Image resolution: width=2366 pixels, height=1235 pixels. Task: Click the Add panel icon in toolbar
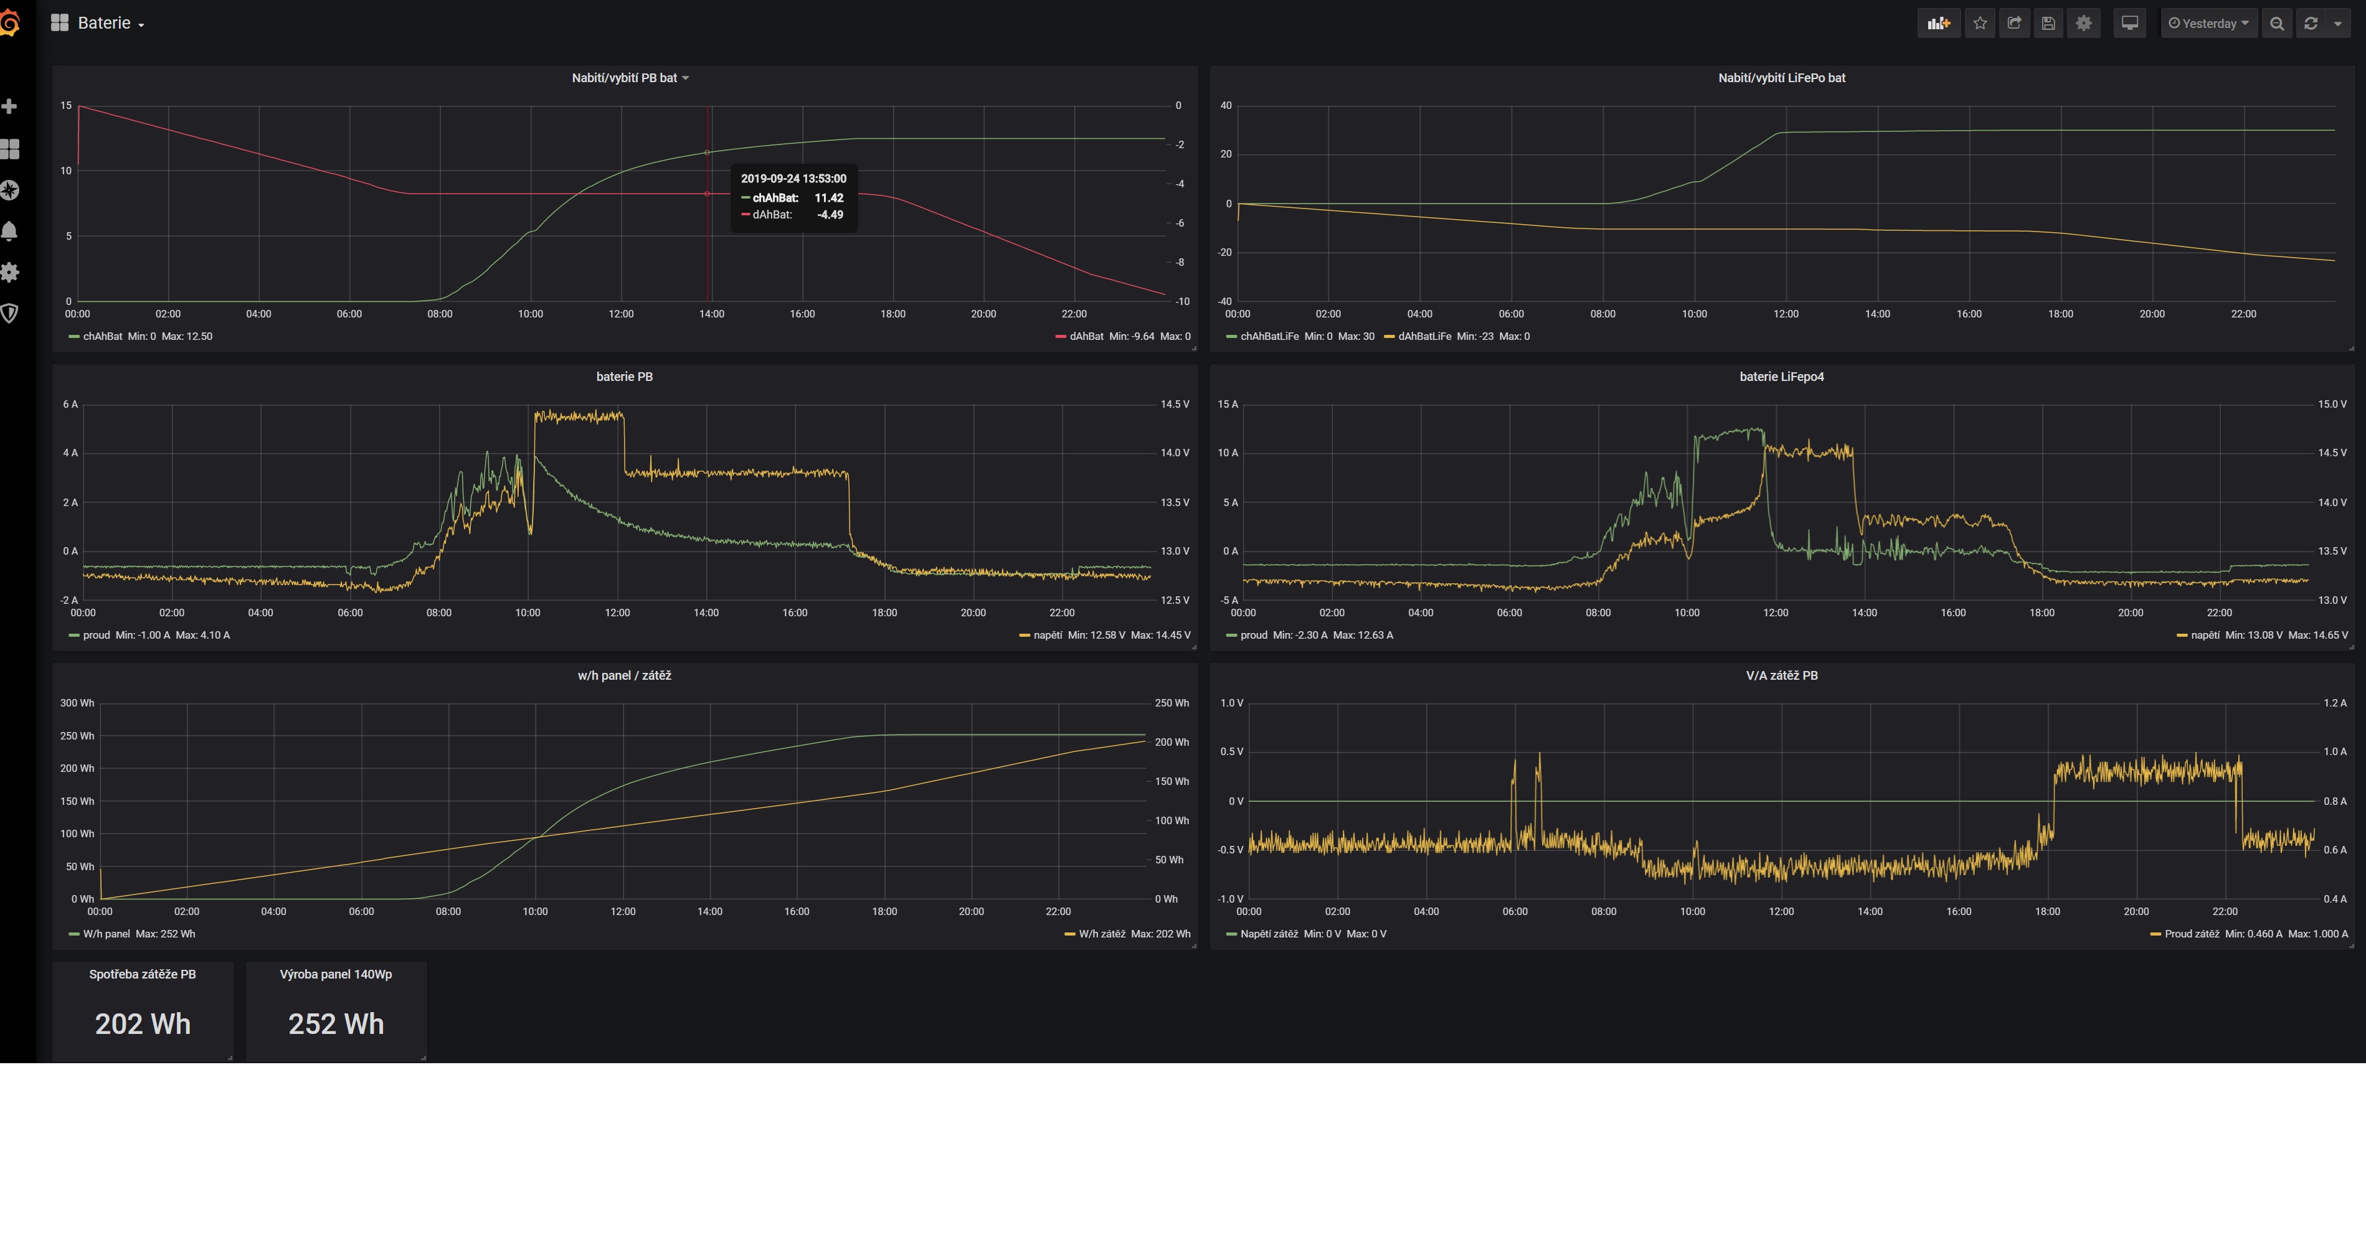pos(1938,24)
